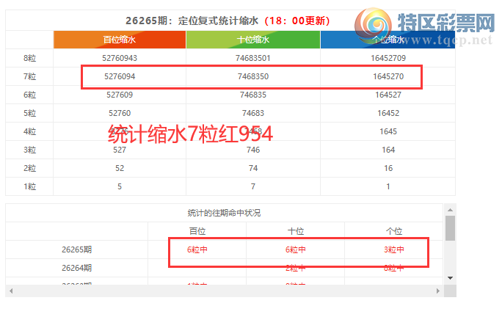The width and height of the screenshot is (502, 328).
Task: Click the value 74 in 2粒 row
Action: (x=253, y=168)
